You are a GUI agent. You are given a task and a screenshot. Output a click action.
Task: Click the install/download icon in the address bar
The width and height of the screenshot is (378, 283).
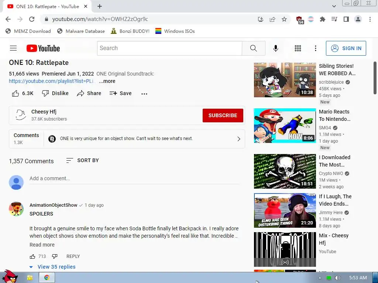click(260, 19)
